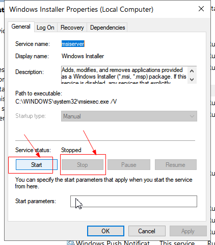Click the Cancel button
215x245 pixels.
click(x=147, y=231)
